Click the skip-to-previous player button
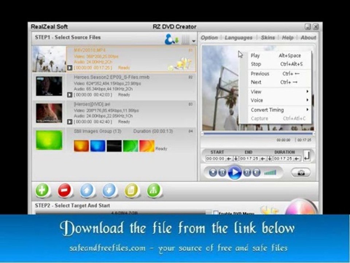 tap(222, 172)
